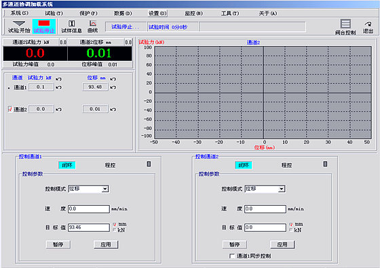This screenshot has width=380, height=268.
Task: Click 暂停 button in channel 2
Action: pyautogui.click(x=234, y=244)
